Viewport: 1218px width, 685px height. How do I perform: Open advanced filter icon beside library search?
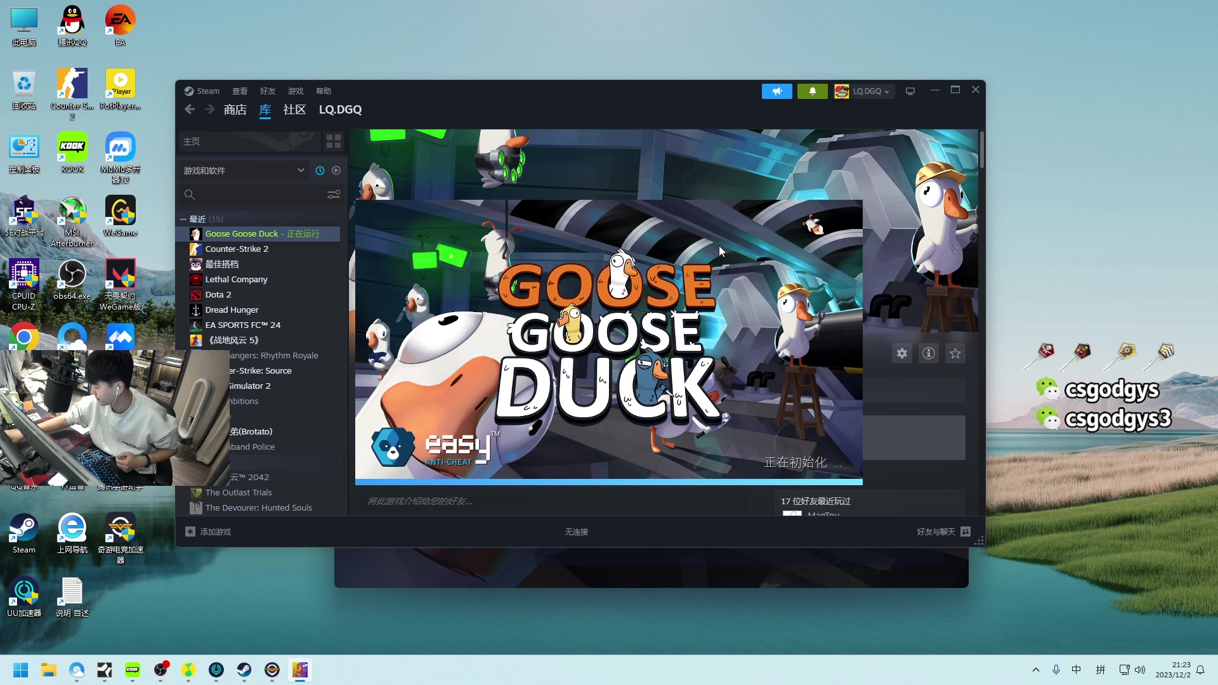coord(334,195)
